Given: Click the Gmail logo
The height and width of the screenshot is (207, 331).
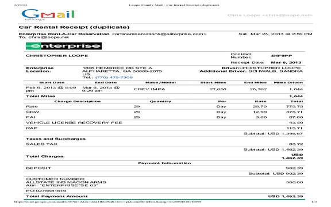Looking at the screenshot, I should coord(48,14).
